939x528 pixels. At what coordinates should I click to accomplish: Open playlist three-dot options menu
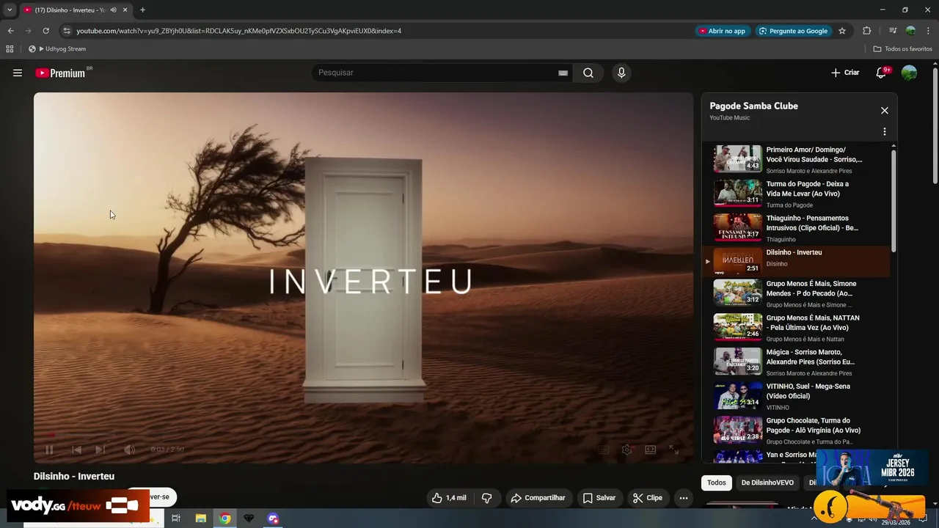(884, 132)
